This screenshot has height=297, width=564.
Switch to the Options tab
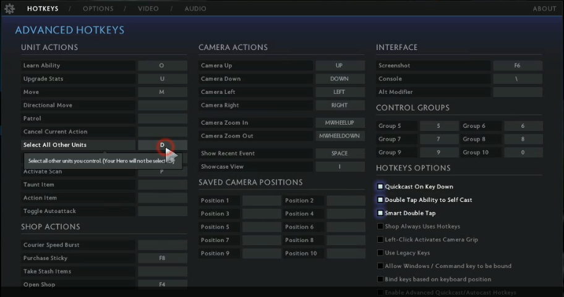[98, 9]
